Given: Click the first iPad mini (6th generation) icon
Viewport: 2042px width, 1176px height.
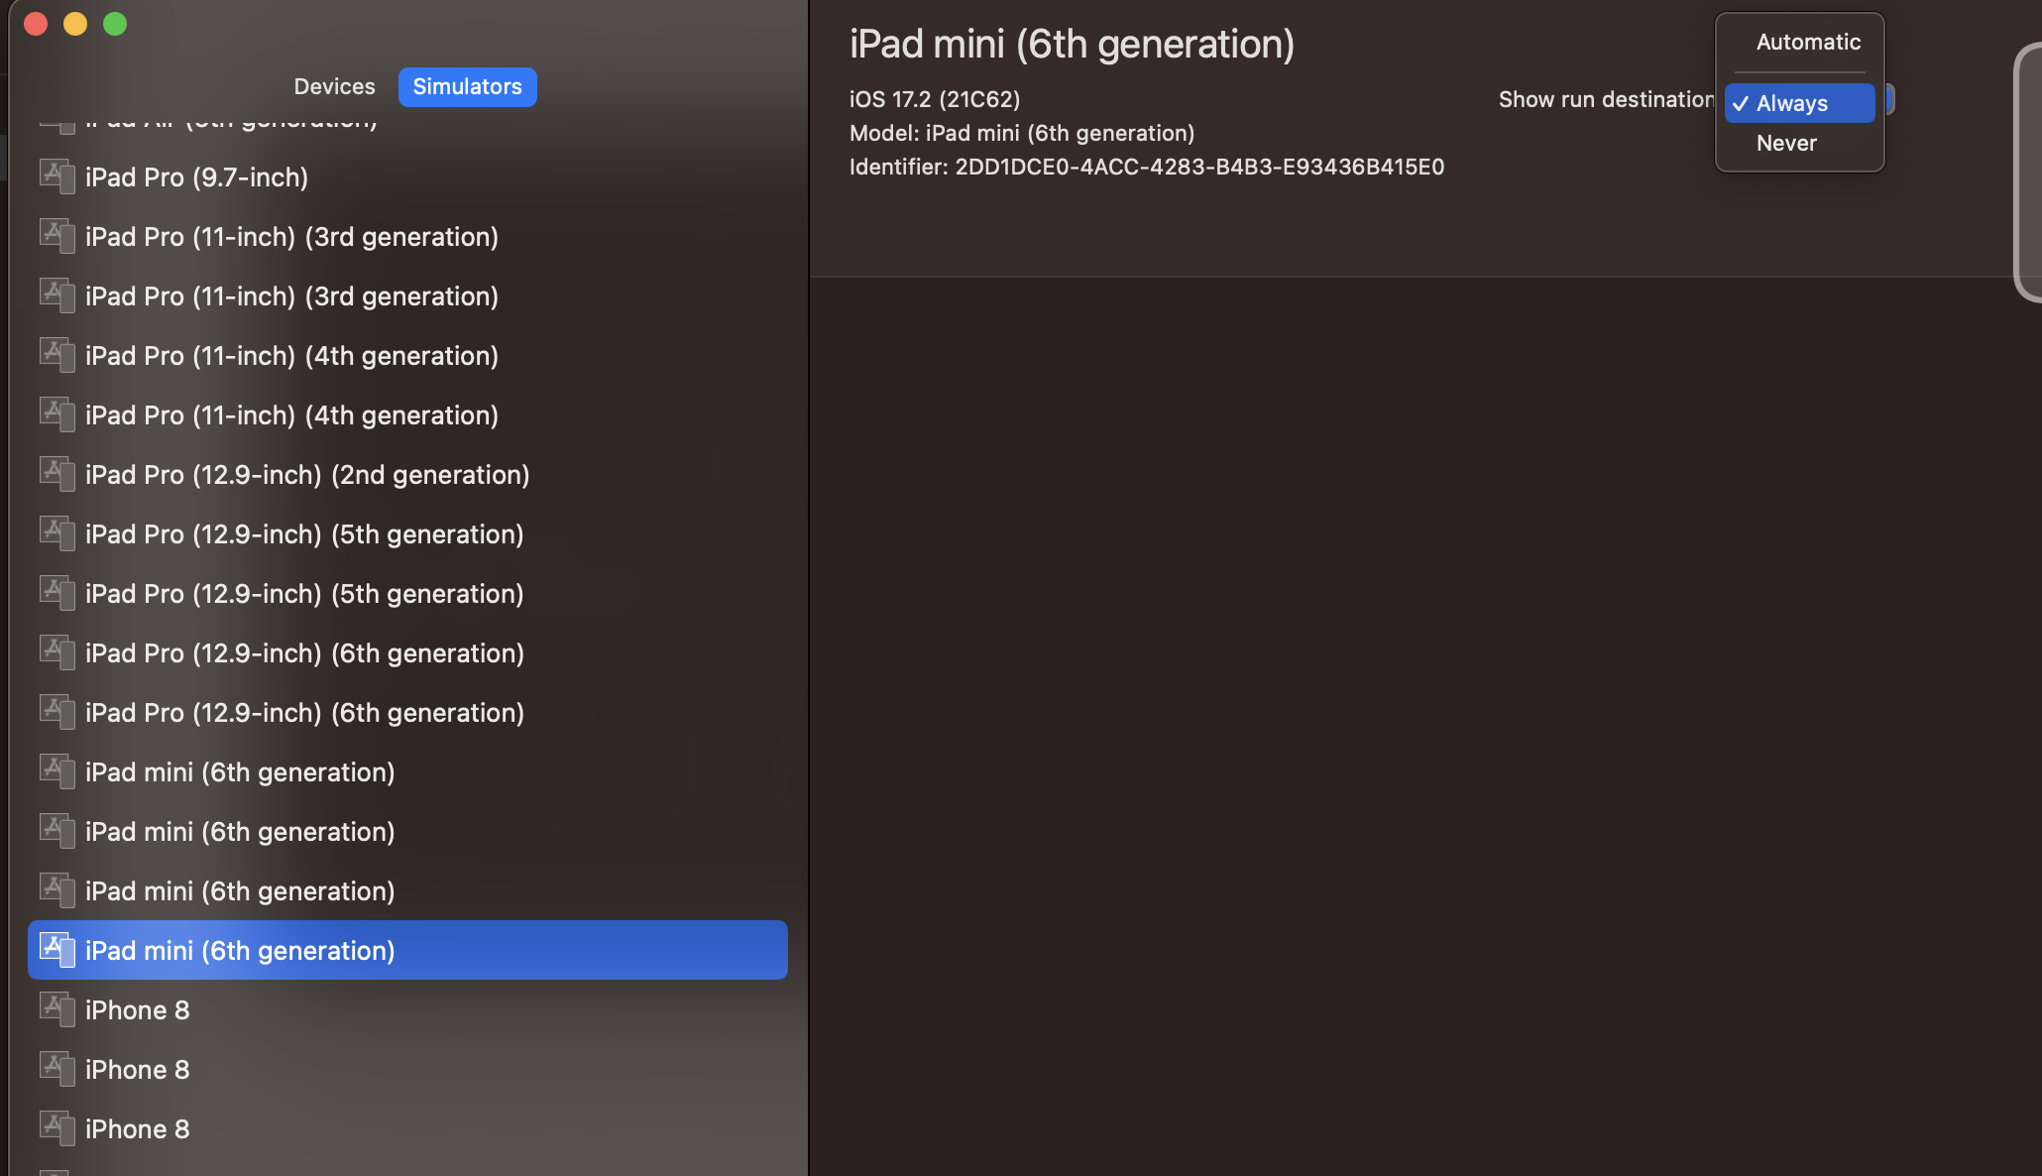Looking at the screenshot, I should 57,771.
